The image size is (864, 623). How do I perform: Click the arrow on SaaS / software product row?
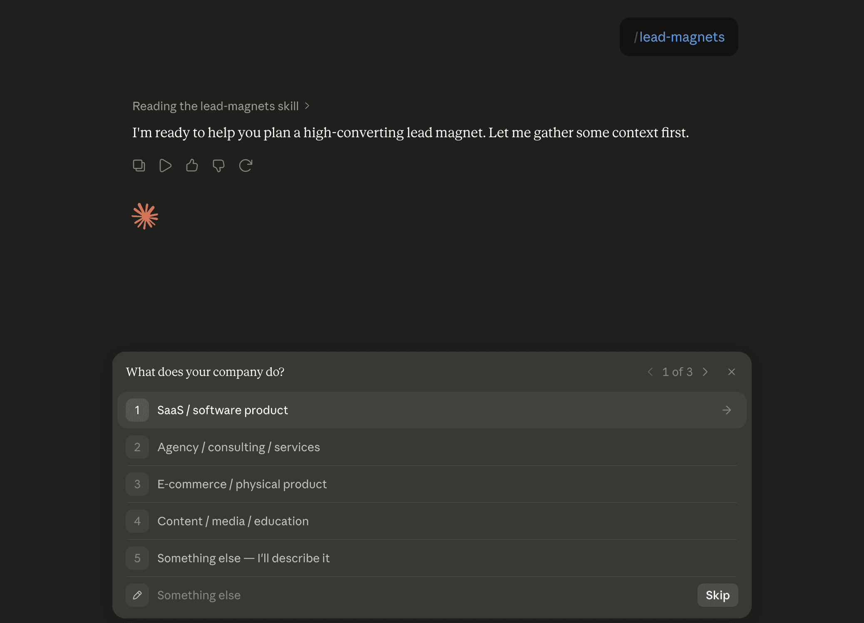tap(727, 410)
